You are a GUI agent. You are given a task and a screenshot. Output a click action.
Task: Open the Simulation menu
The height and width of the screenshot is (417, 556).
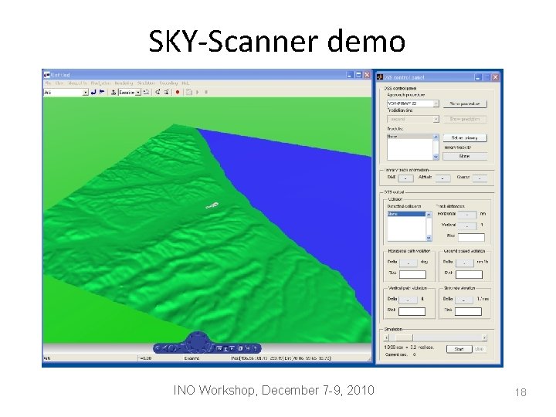[x=147, y=83]
